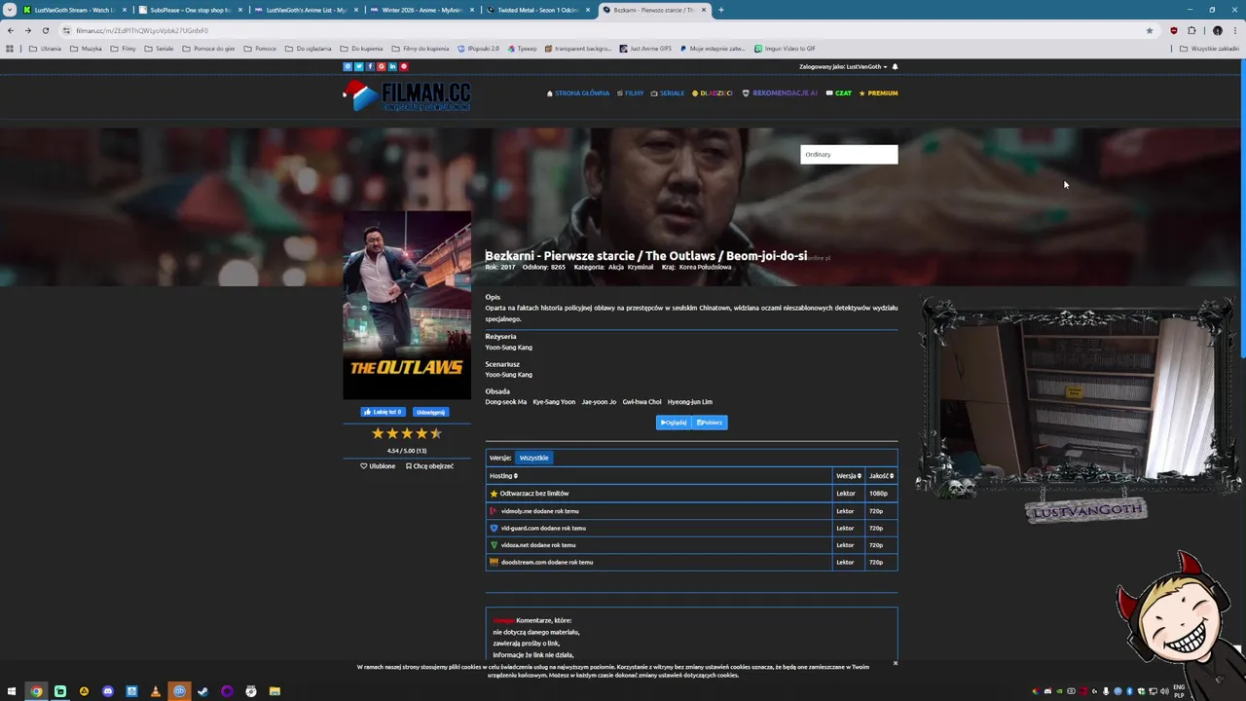The image size is (1246, 701).
Task: Open the Muzyka bookmarks folder
Action: coord(86,48)
